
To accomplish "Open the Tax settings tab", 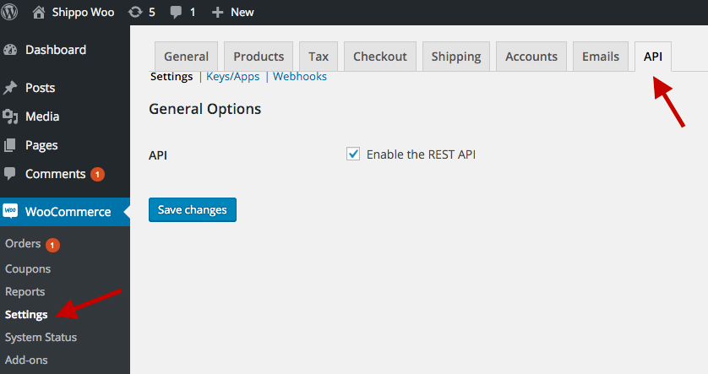I will coord(319,57).
